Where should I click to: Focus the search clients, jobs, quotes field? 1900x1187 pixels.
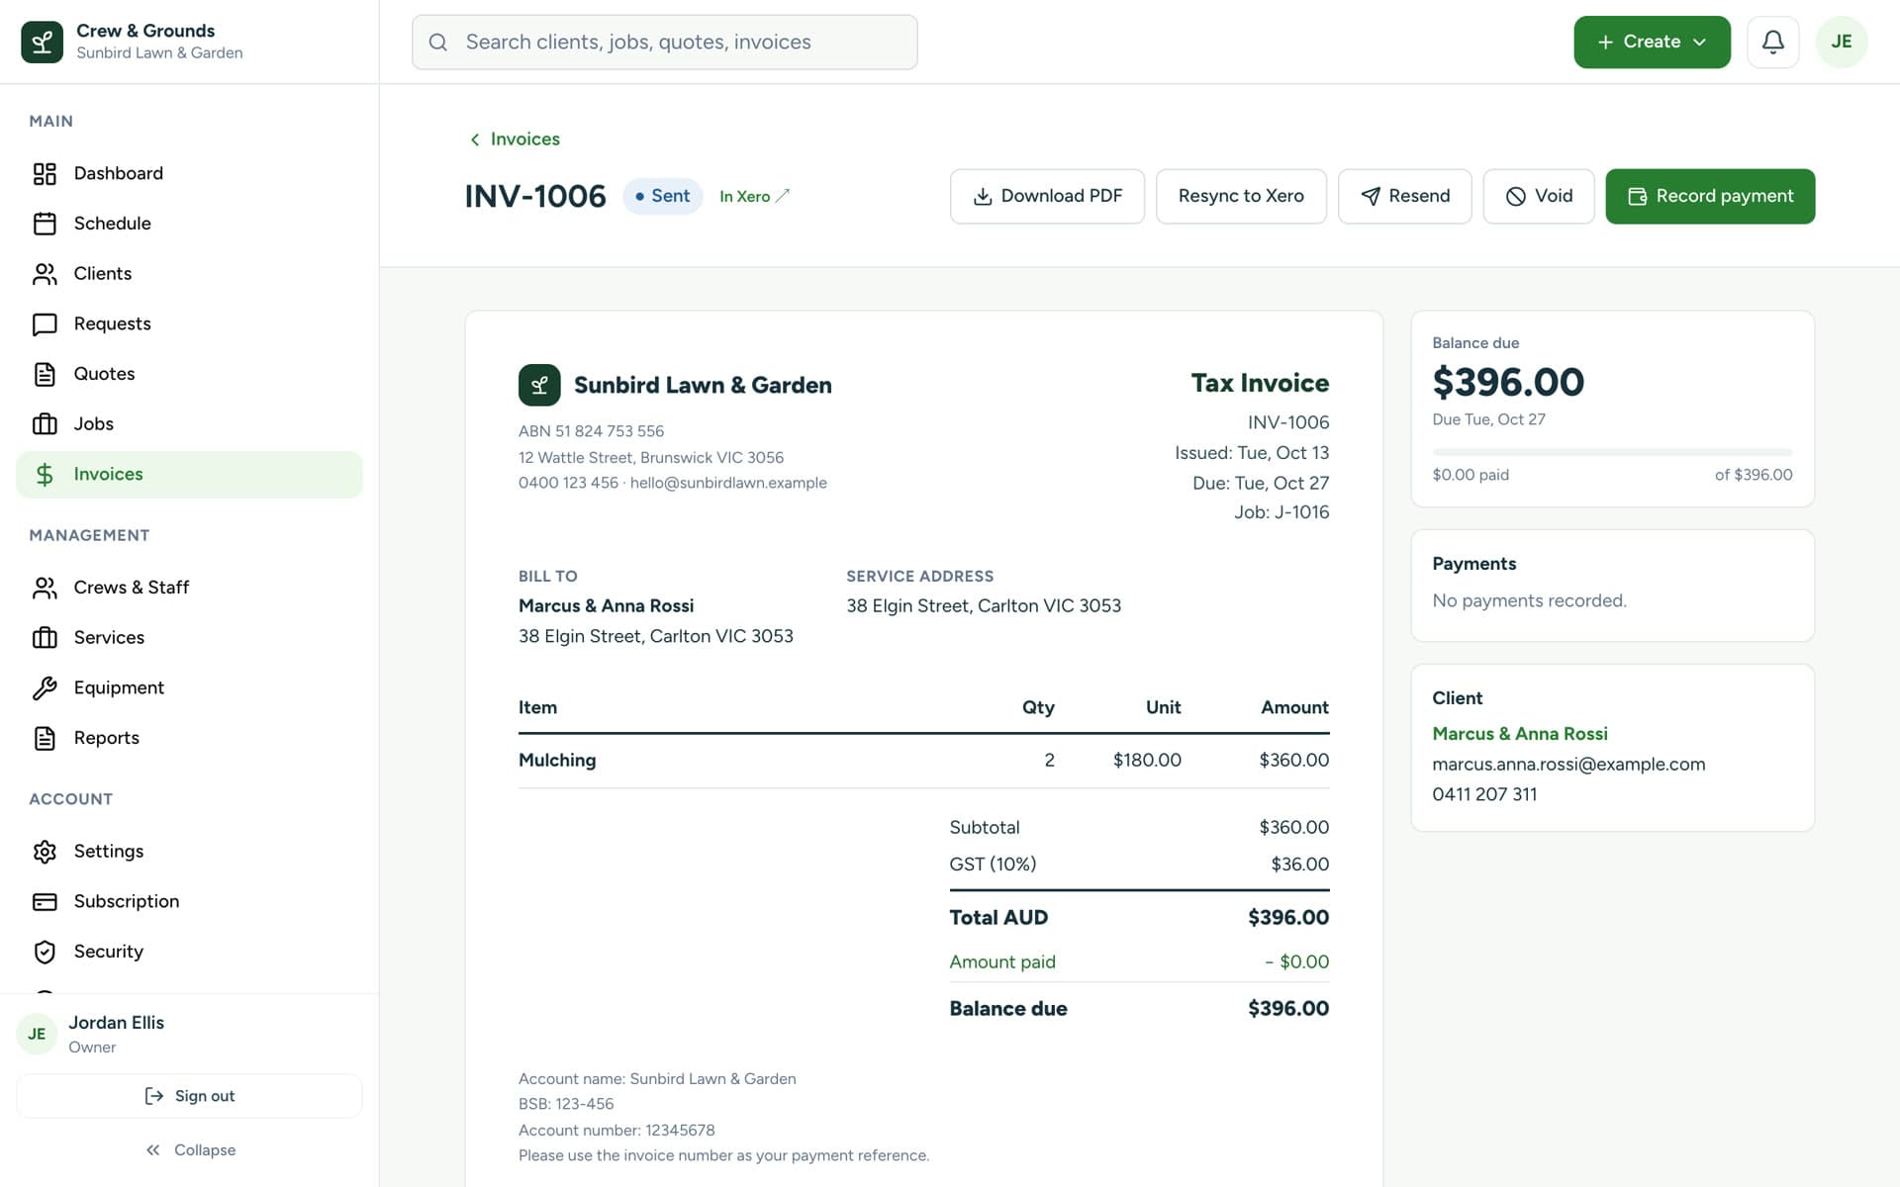[x=664, y=42]
